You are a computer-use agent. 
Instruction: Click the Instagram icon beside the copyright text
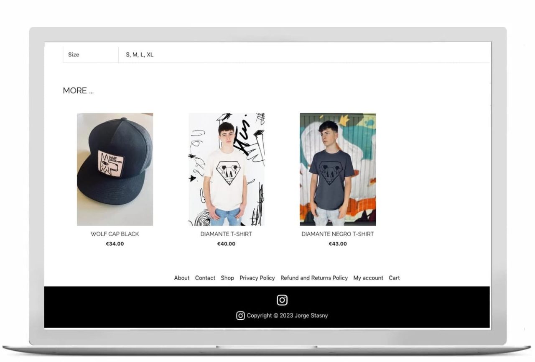pos(240,316)
